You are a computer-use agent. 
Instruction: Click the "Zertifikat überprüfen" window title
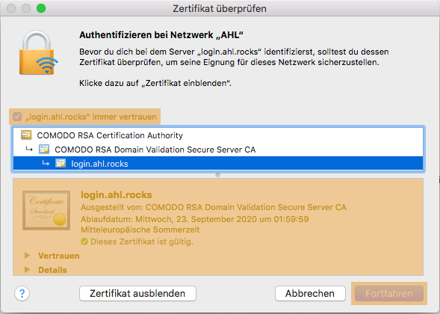click(220, 8)
